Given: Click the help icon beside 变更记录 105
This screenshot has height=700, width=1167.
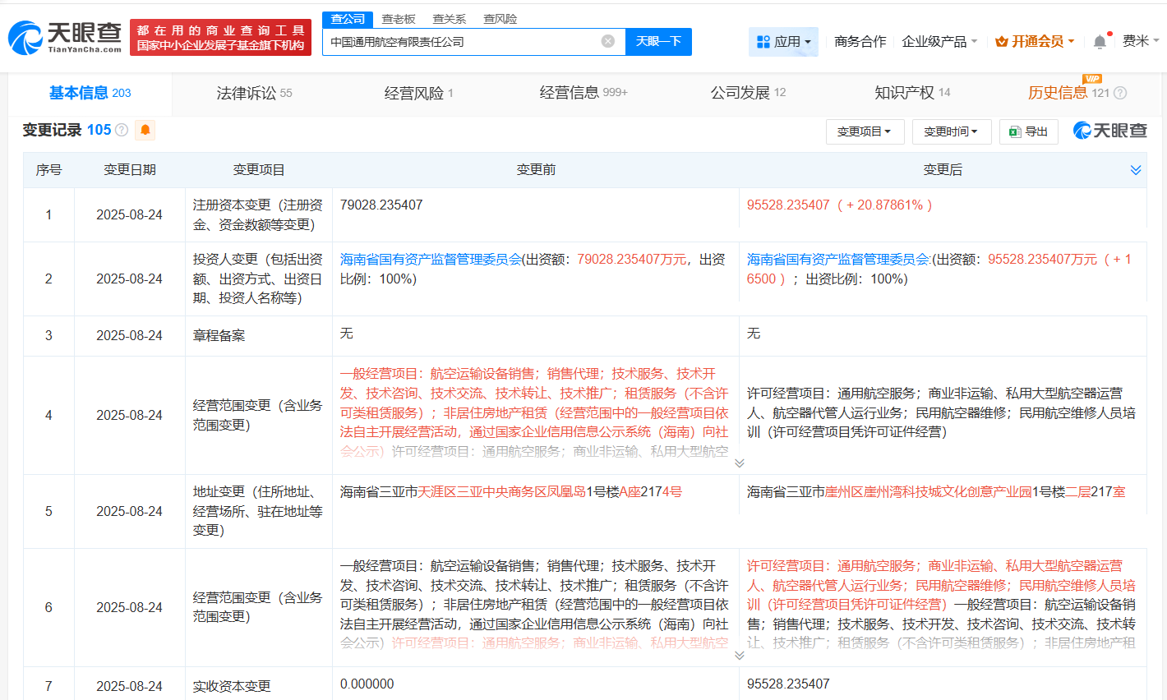Looking at the screenshot, I should tap(122, 130).
